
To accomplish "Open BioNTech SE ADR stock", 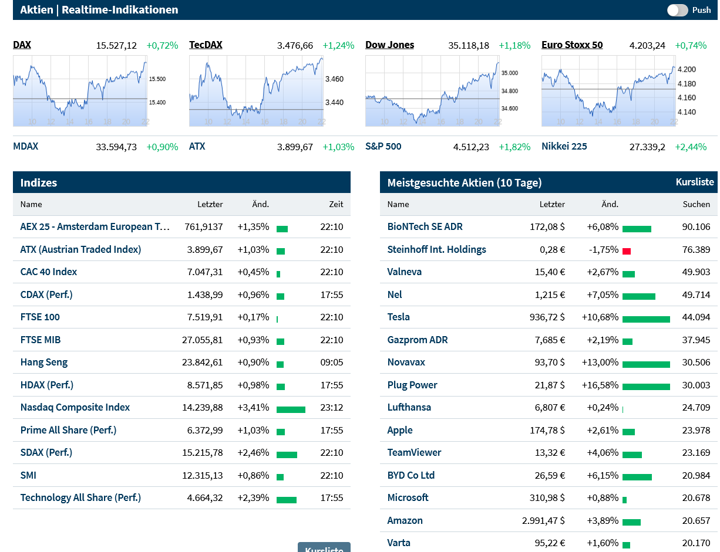I will pos(425,227).
